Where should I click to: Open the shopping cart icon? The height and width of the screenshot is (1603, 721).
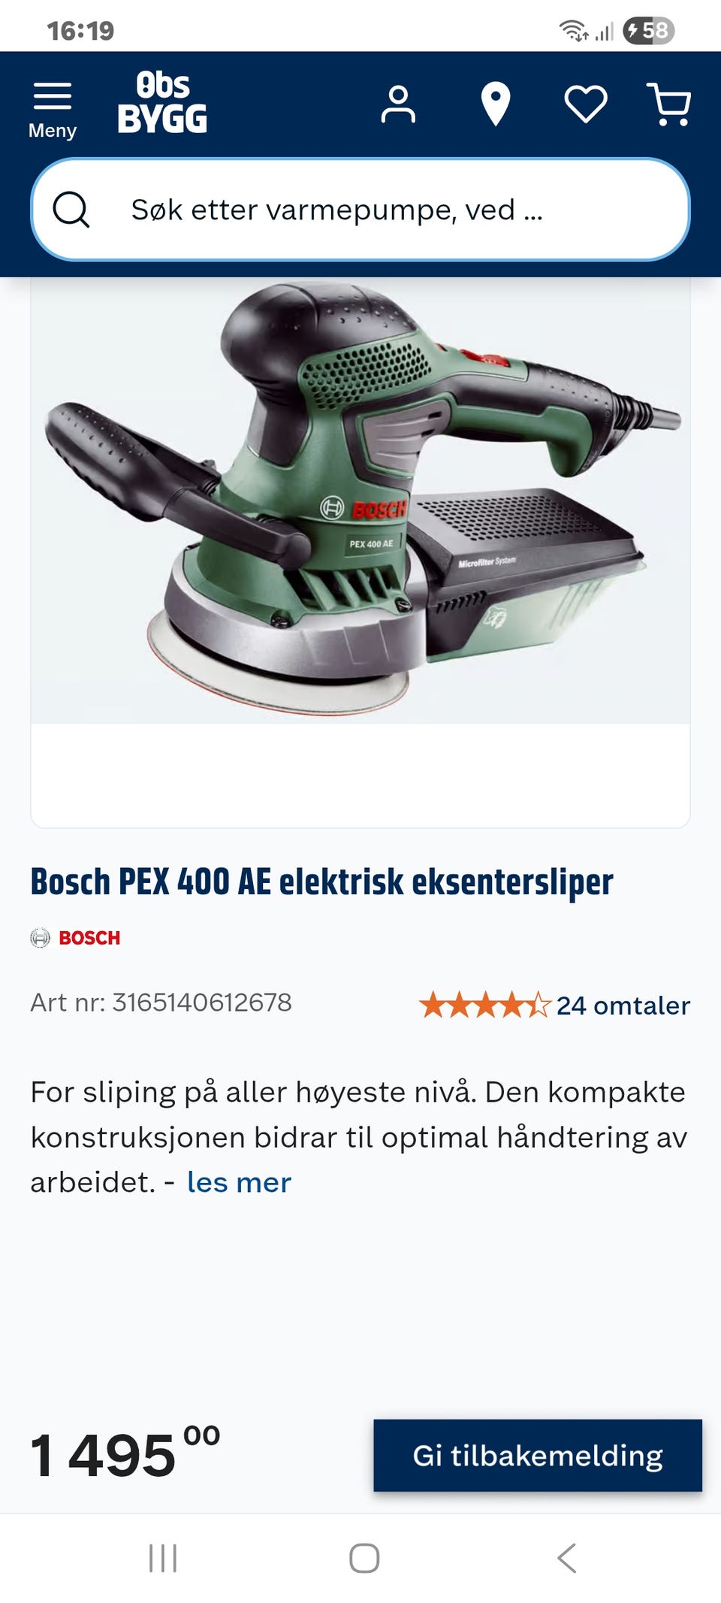tap(669, 104)
